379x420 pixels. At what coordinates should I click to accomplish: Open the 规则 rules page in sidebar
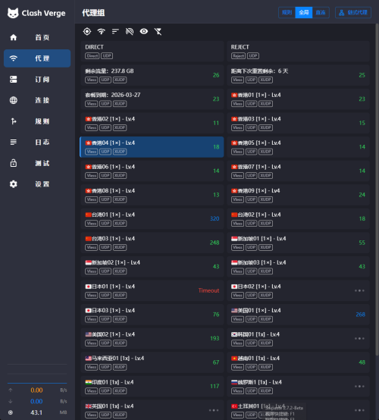[37, 121]
